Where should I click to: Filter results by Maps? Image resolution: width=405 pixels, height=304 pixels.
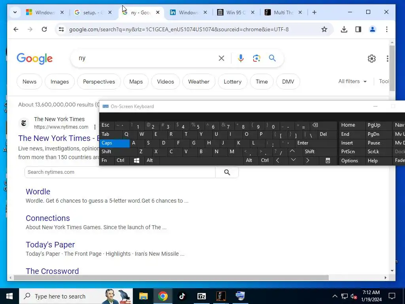click(x=136, y=82)
